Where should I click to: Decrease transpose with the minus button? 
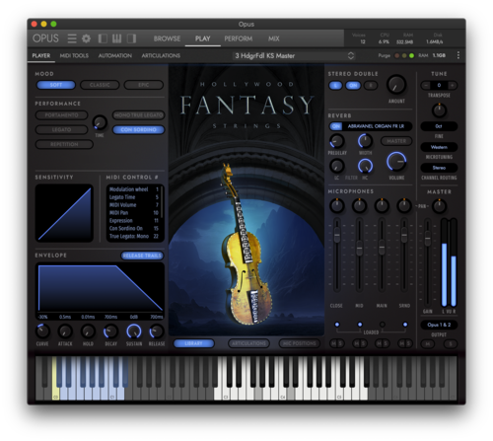pos(426,85)
